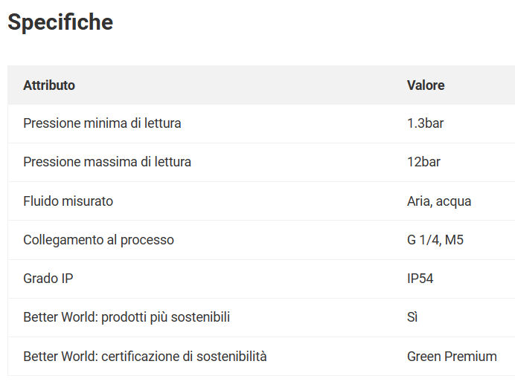Click the Grado IP label
The height and width of the screenshot is (390, 515).
click(48, 279)
